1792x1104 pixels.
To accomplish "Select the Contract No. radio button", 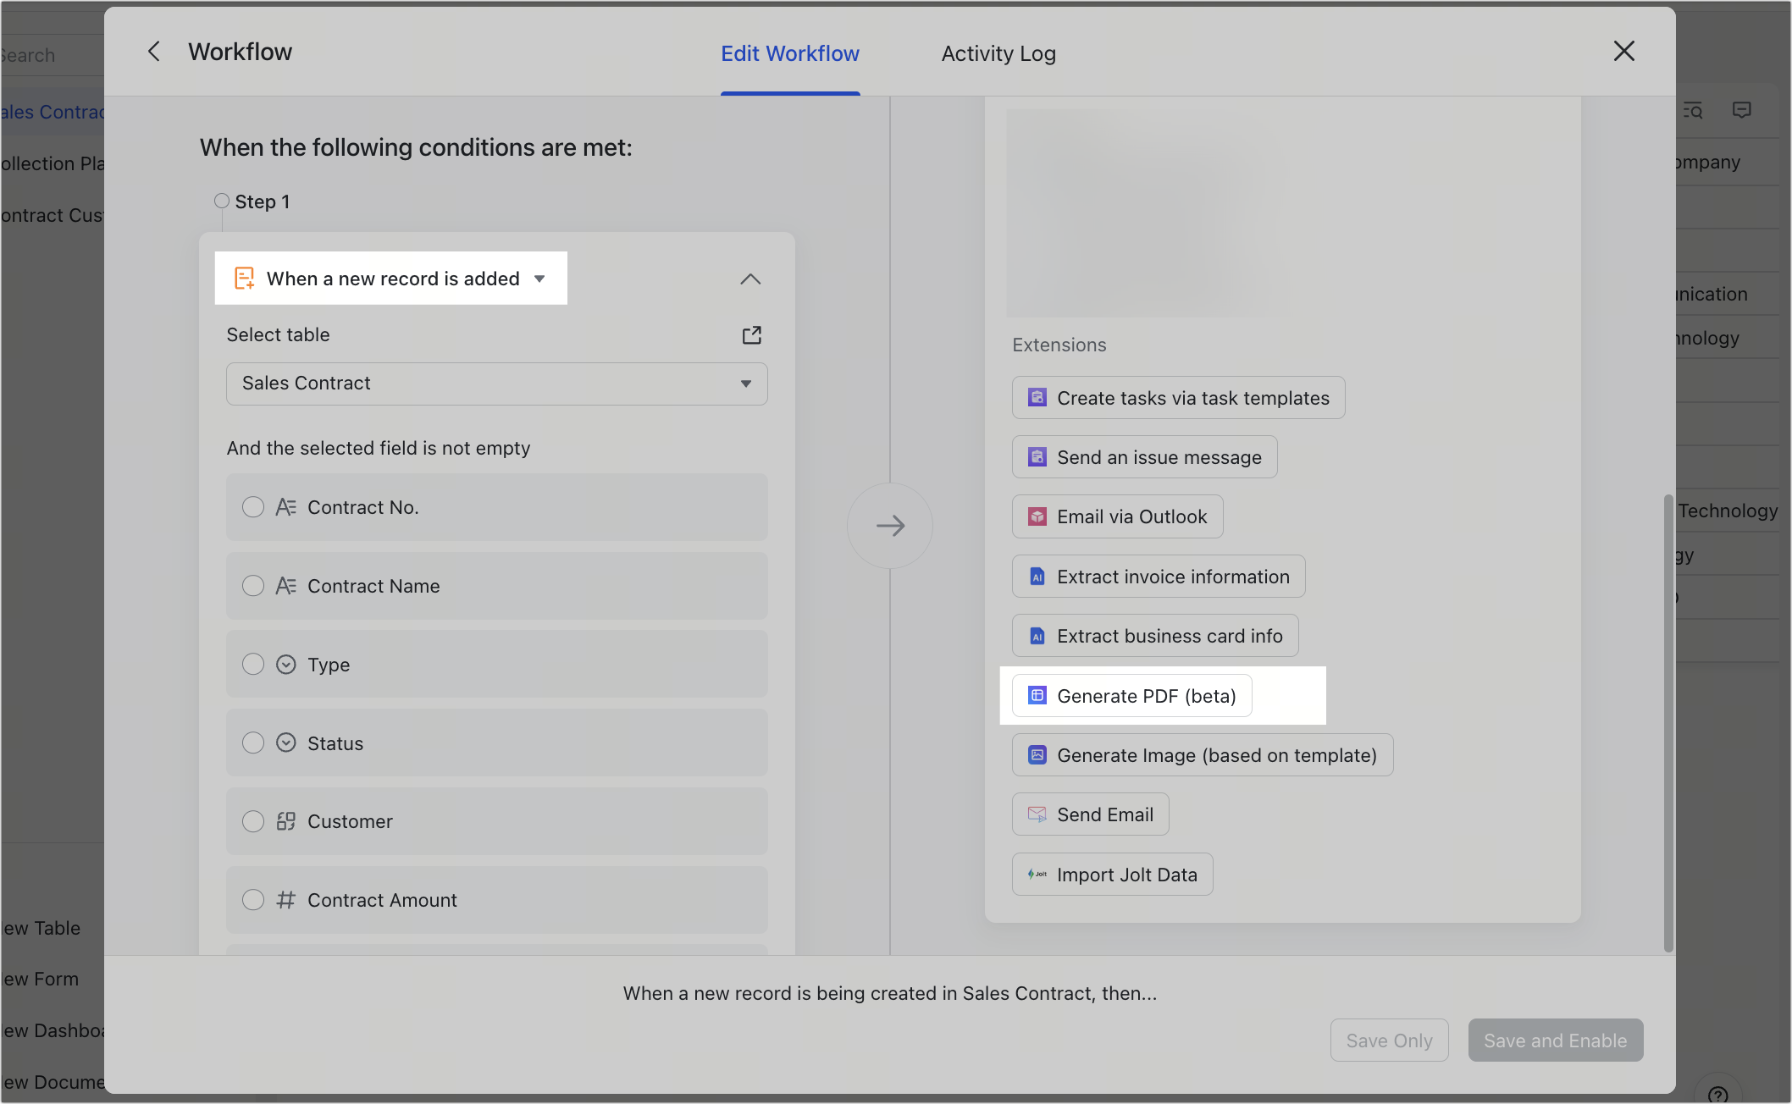I will (x=252, y=507).
